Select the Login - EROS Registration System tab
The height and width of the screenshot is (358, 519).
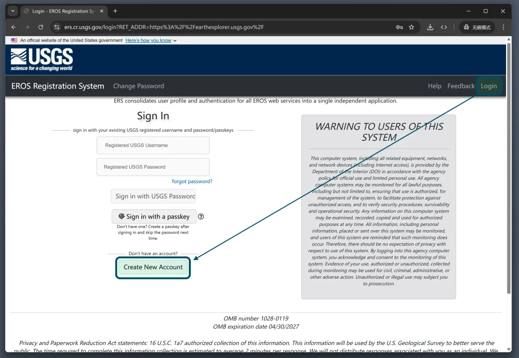[63, 11]
